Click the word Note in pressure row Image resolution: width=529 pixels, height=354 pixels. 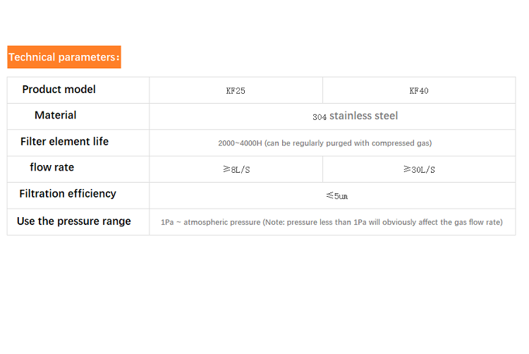[x=276, y=222]
